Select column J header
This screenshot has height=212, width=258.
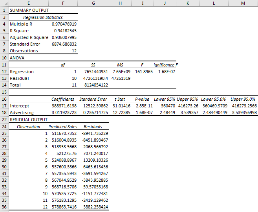pos(165,3)
